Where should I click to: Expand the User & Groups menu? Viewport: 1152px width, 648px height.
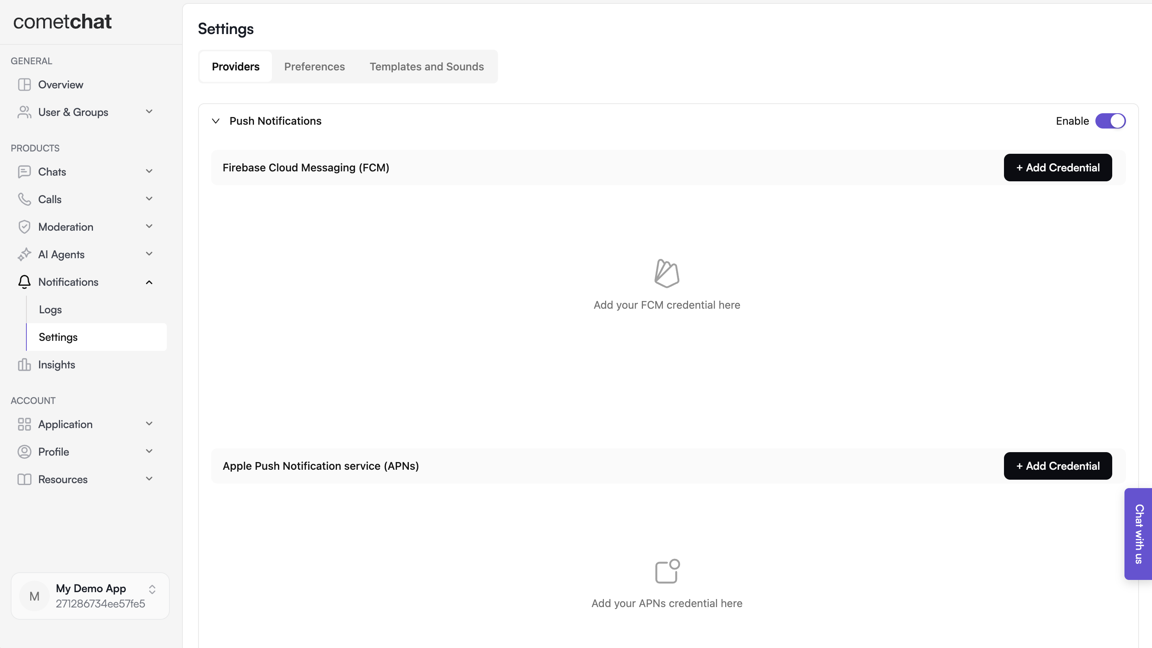pos(150,112)
